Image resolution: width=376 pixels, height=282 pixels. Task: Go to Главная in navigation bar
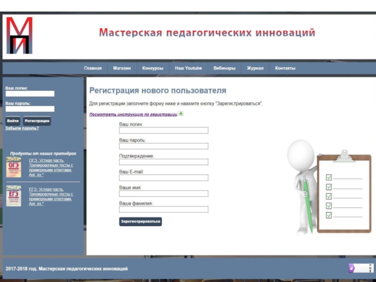pyautogui.click(x=93, y=68)
